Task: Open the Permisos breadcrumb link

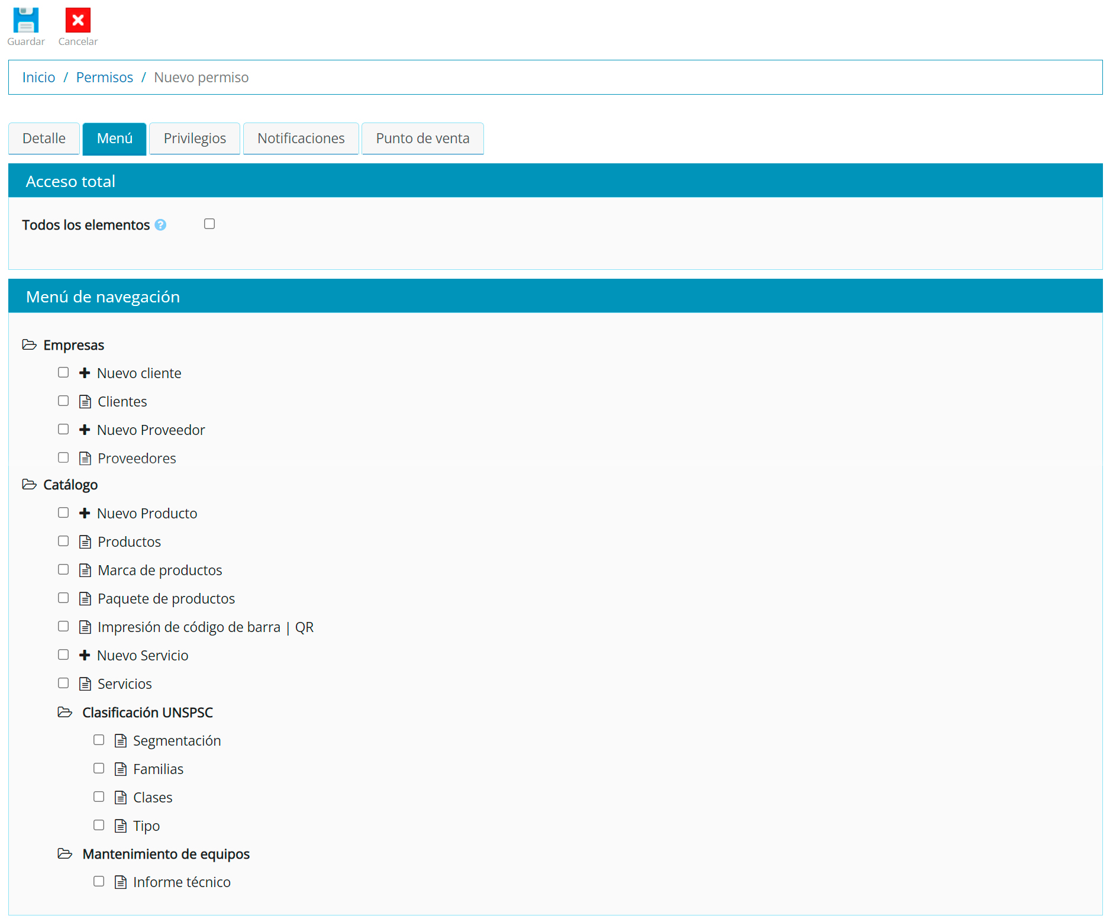Action: point(105,78)
